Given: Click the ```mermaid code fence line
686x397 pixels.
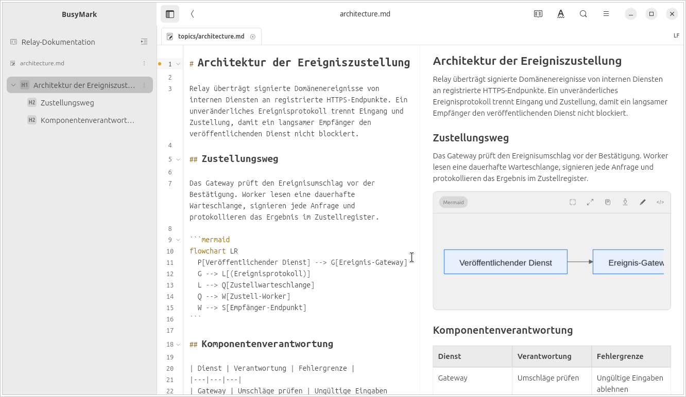Looking at the screenshot, I should (210, 240).
